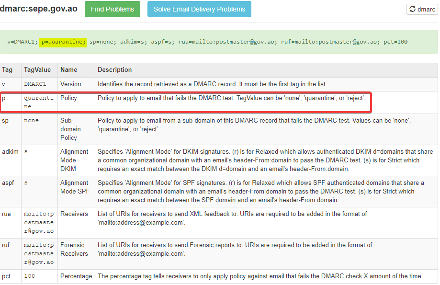Select the quarantine policy tag value
Image resolution: width=440 pixels, height=285 pixels.
coord(38,102)
